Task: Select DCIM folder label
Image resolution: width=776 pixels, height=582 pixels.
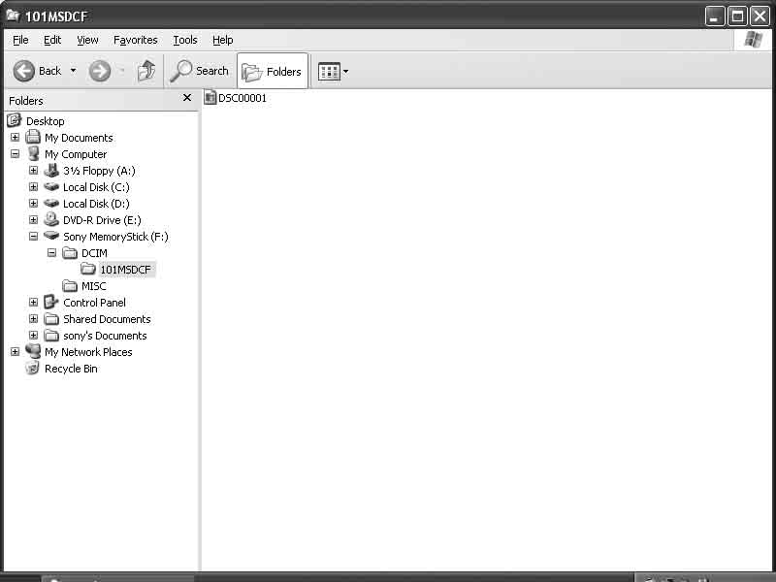Action: tap(94, 253)
